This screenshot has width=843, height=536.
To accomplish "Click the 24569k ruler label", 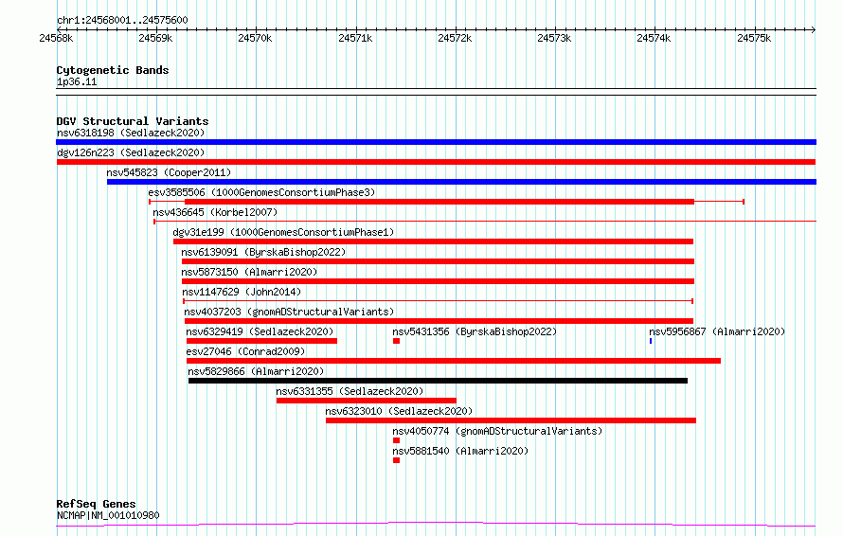I will point(155,38).
